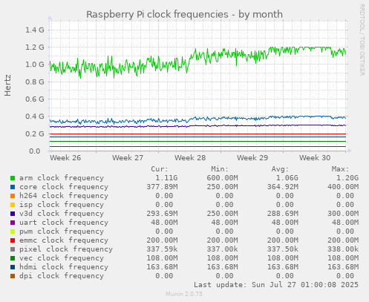Select the 'Week 28' x-axis label
The height and width of the screenshot is (302, 369).
(x=190, y=158)
